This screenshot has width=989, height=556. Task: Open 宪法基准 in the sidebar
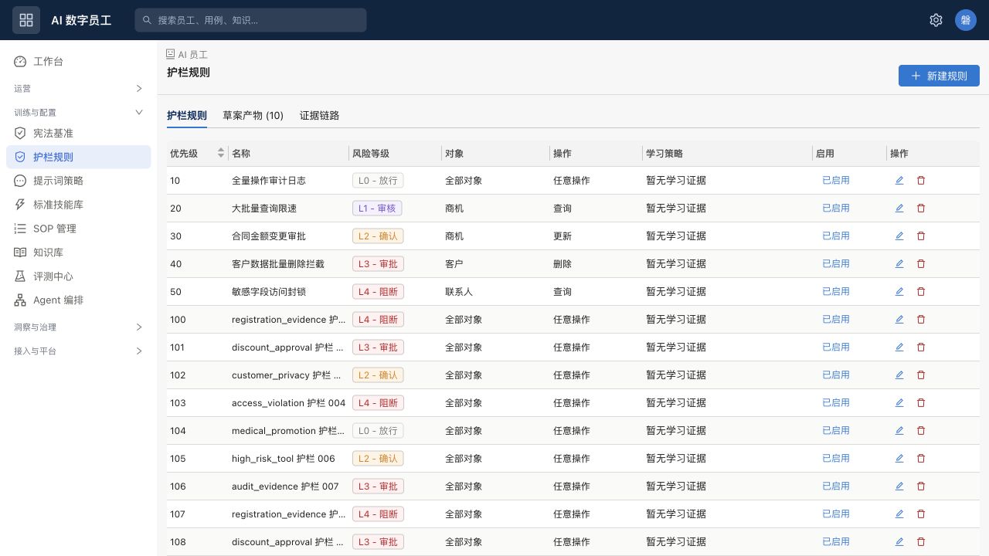[79, 134]
